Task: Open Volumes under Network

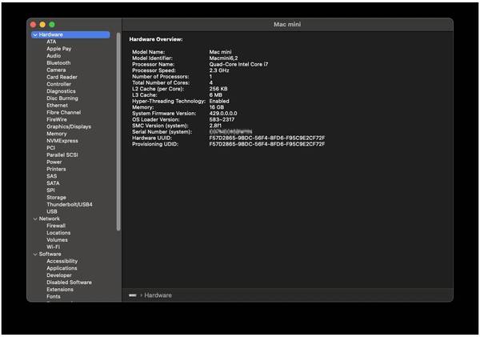Action: [x=57, y=240]
